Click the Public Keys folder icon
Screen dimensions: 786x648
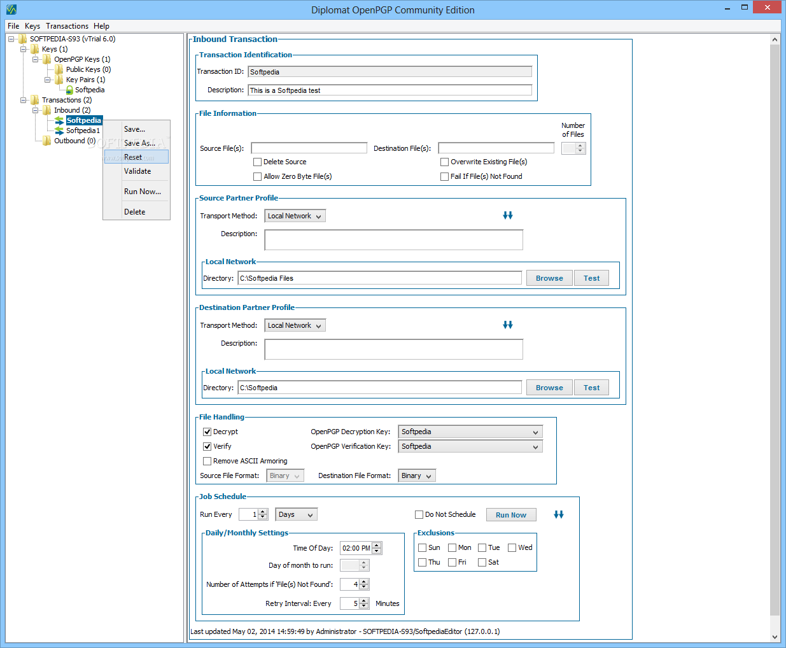(x=59, y=69)
